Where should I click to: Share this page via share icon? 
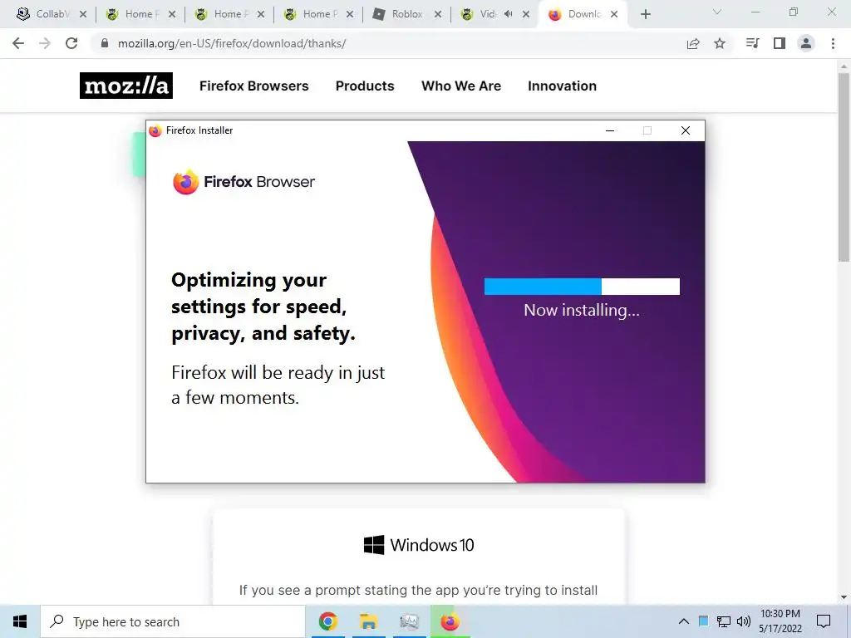693,43
